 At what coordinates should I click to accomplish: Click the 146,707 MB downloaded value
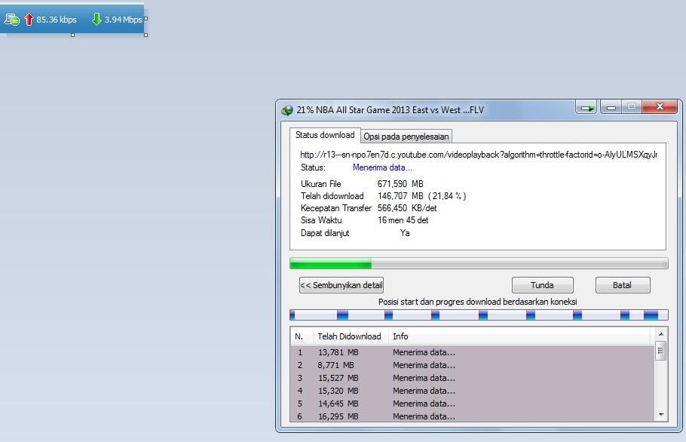pos(400,196)
